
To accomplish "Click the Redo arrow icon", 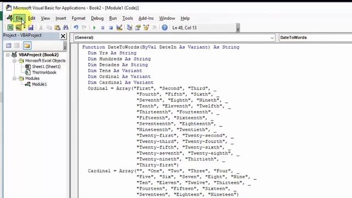I will [84, 28].
